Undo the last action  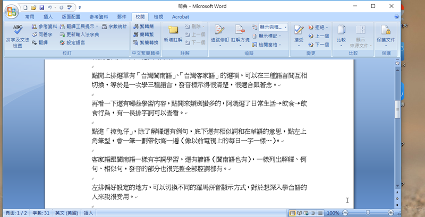pyautogui.click(x=49, y=7)
